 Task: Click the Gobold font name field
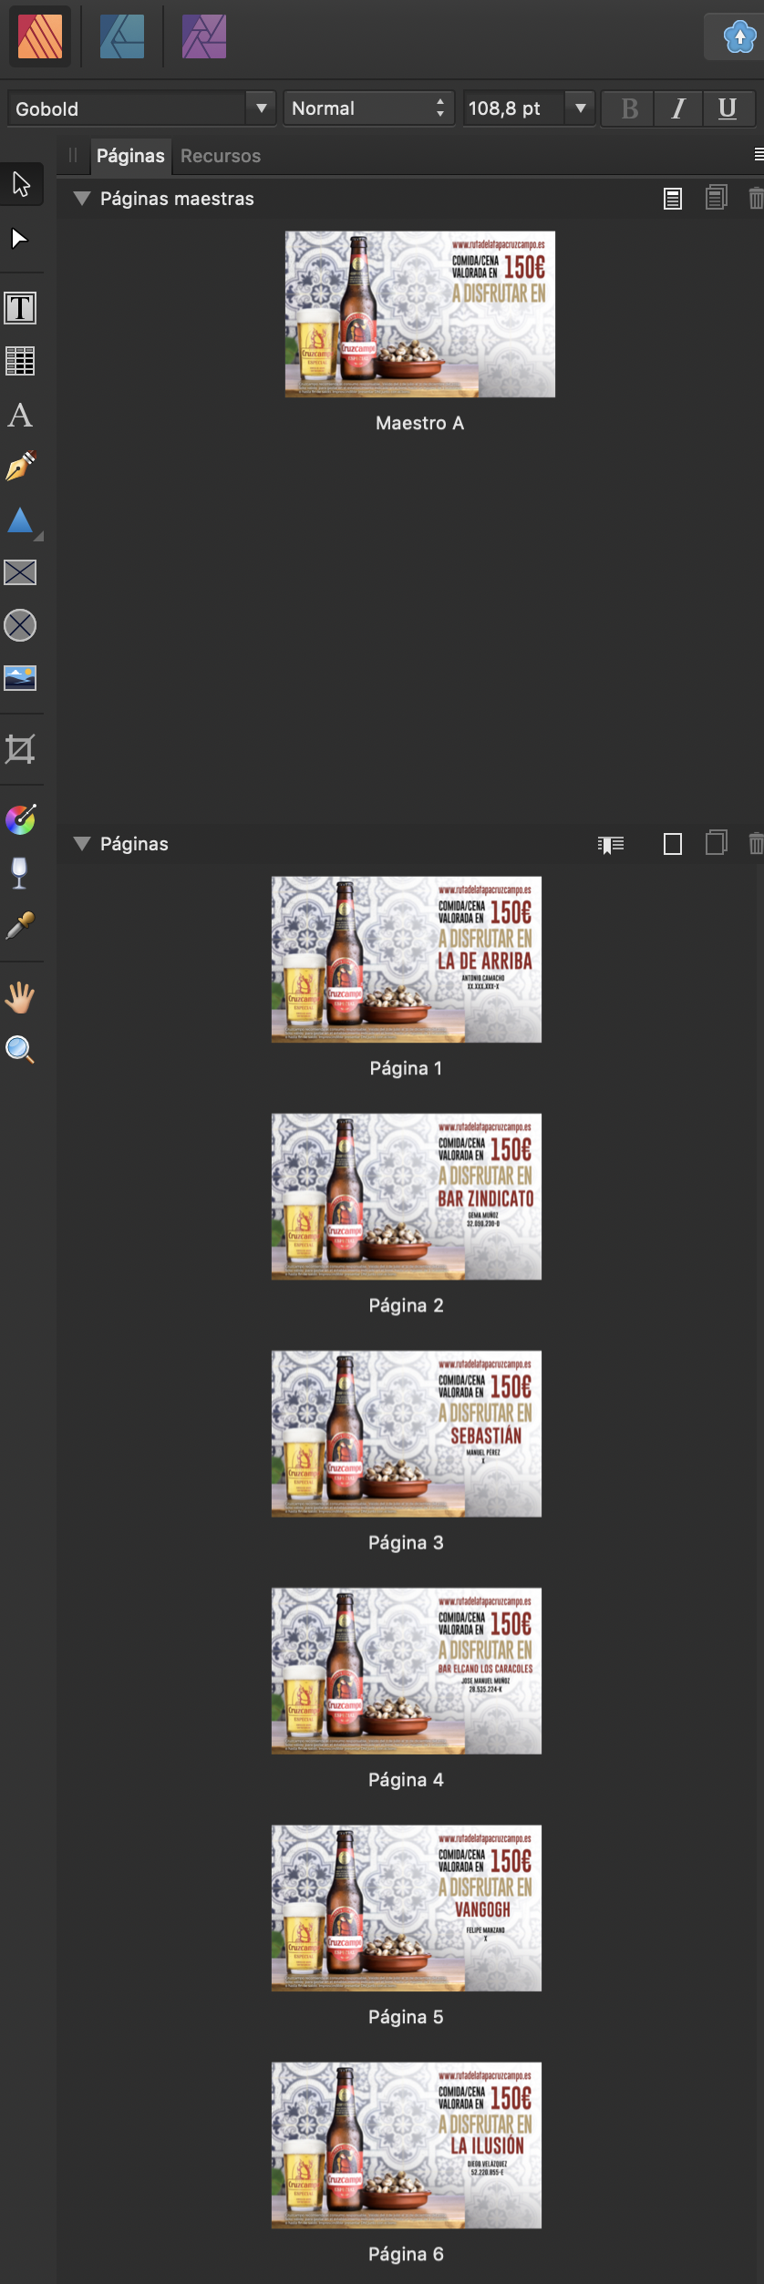click(x=128, y=108)
